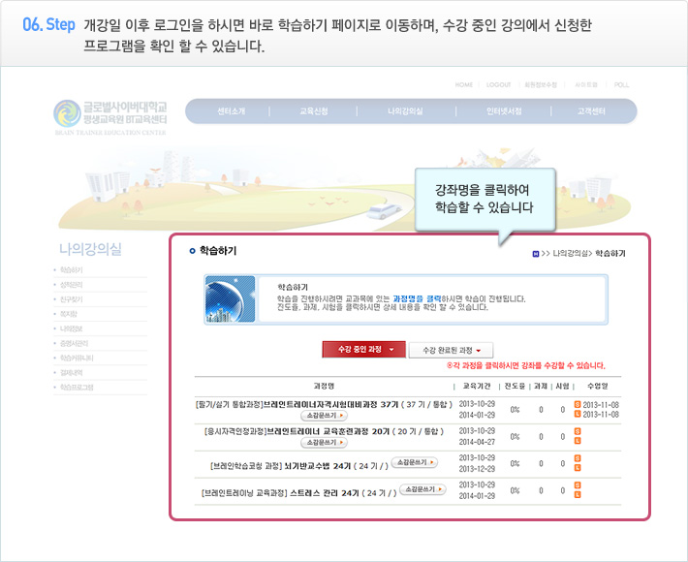Open the 회원정보수정 link
This screenshot has height=562, width=688.
[x=541, y=85]
